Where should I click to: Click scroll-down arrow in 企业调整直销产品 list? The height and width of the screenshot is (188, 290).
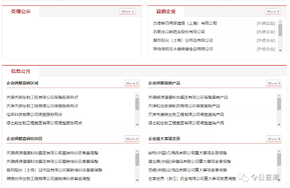(x=279, y=125)
